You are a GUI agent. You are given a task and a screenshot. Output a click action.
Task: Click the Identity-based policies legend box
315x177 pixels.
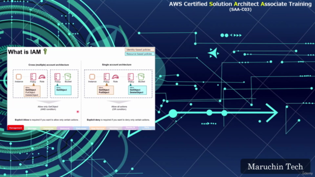[x=140, y=50]
